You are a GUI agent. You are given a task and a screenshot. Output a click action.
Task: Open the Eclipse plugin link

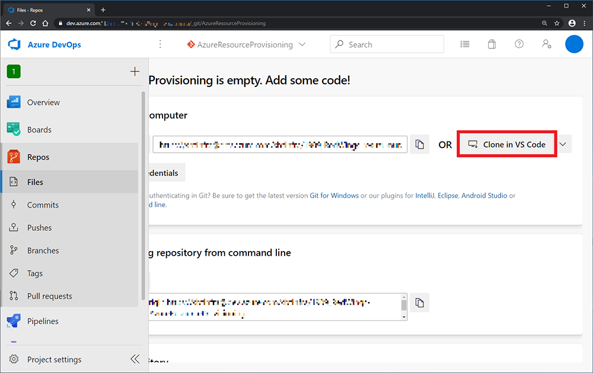pyautogui.click(x=448, y=195)
